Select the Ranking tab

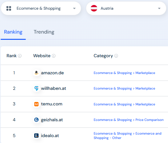(13, 32)
